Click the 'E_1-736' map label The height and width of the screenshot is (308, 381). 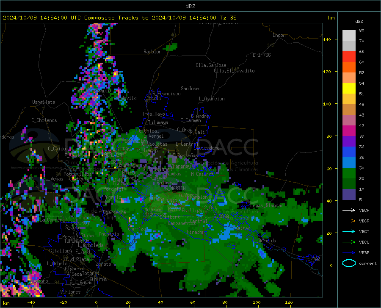pos(262,55)
